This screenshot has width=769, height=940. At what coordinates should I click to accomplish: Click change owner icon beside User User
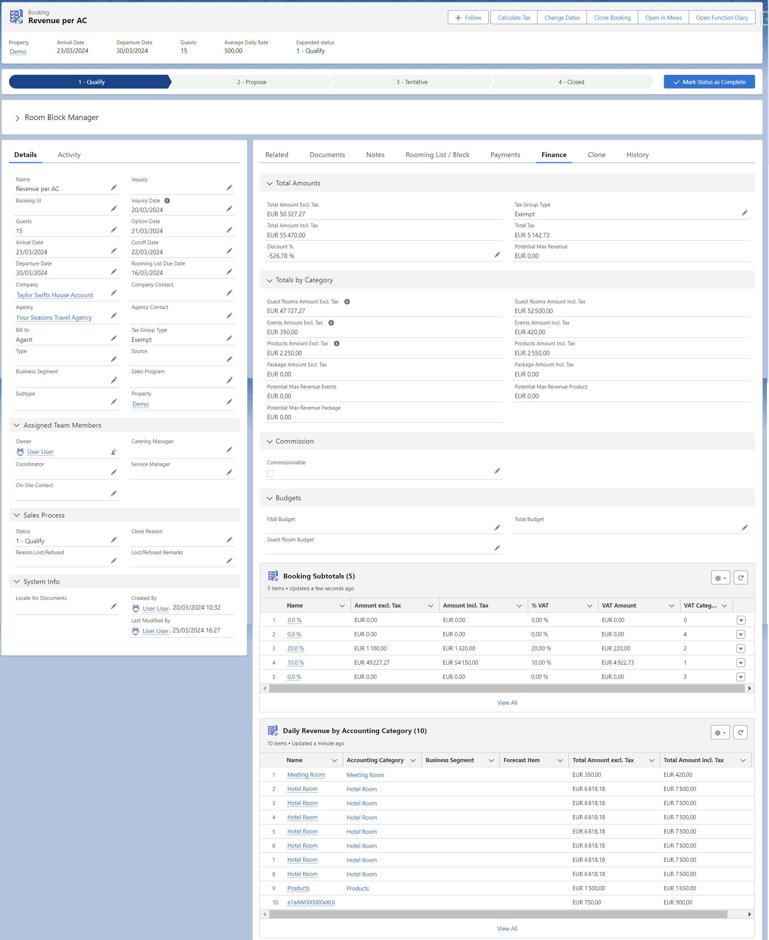pos(114,452)
